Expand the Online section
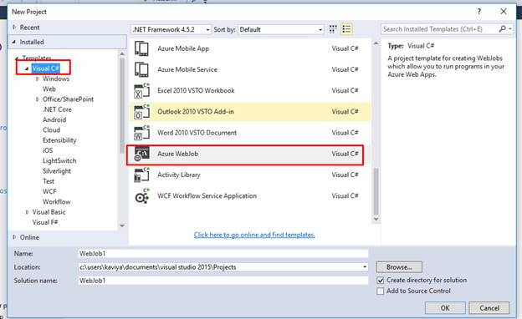Screen dimensions: 522x319 [14, 237]
